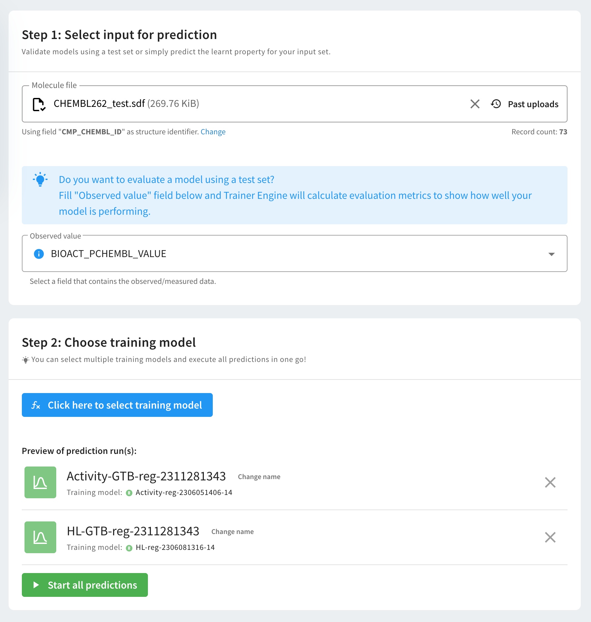Change the structure identifier field

tap(213, 132)
